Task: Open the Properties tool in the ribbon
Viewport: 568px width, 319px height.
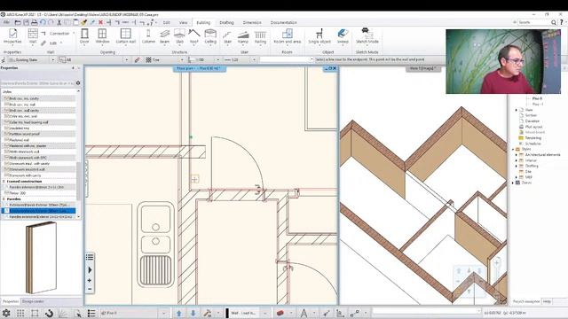Action: tap(12, 36)
